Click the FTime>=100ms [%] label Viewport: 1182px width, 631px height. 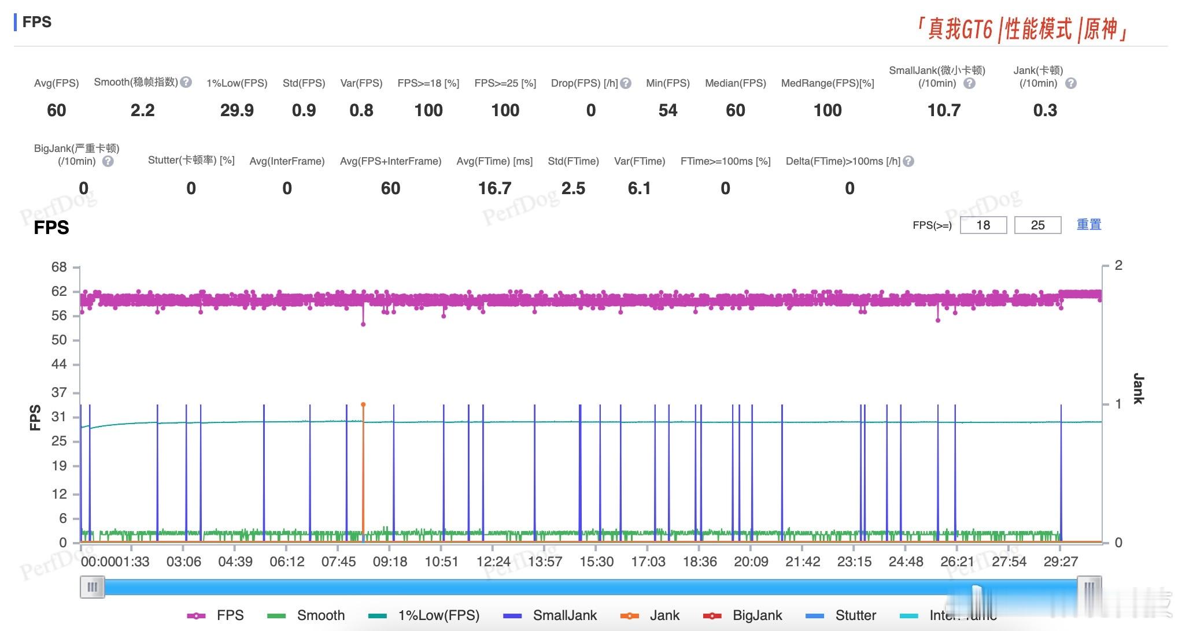[x=726, y=161]
